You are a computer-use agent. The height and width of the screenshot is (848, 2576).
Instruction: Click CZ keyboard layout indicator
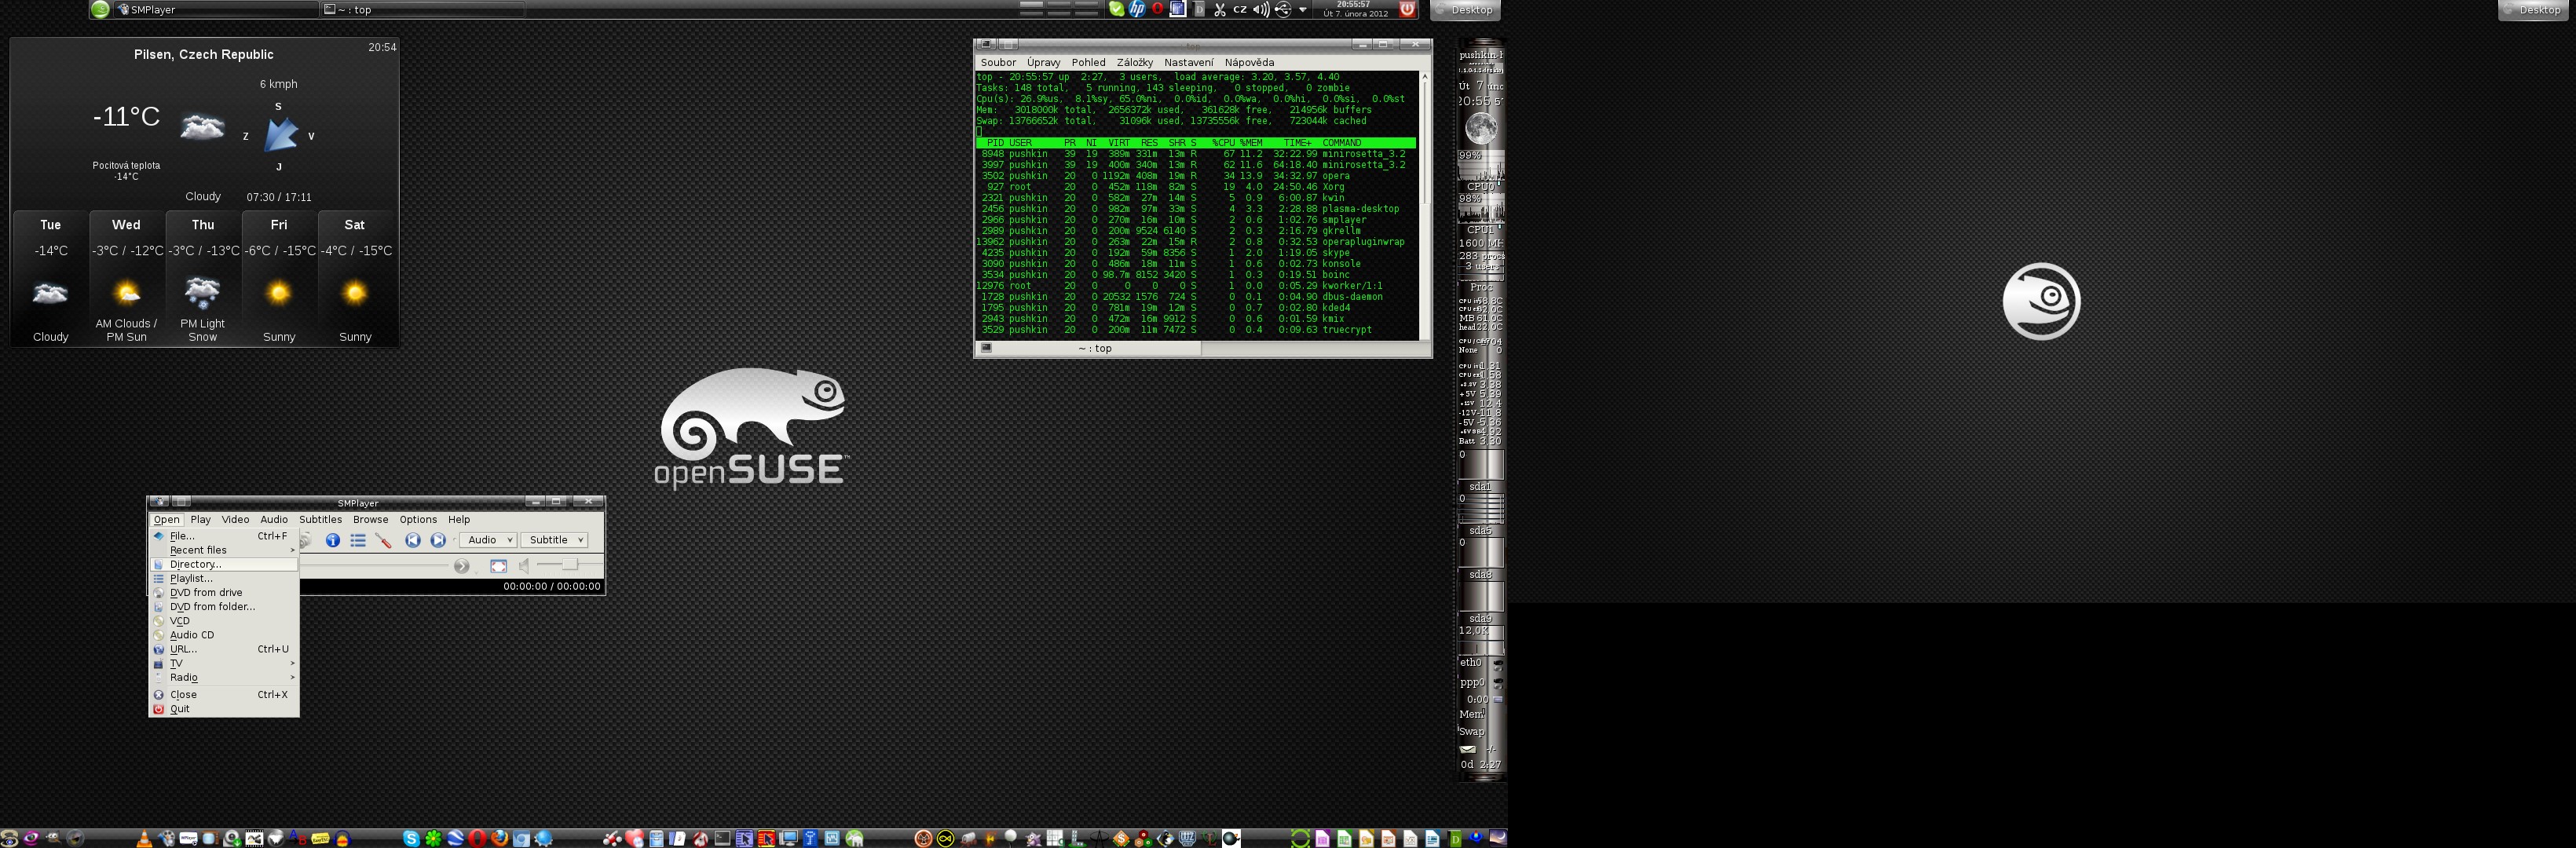pyautogui.click(x=1240, y=9)
